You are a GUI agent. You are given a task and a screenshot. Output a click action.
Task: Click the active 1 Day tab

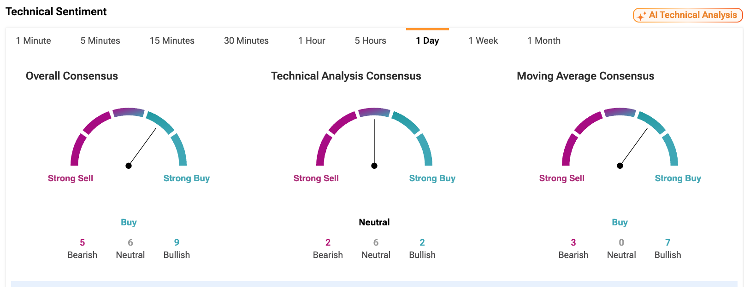click(x=427, y=40)
